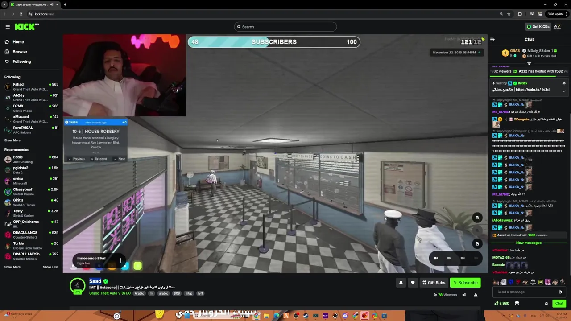This screenshot has width=571, height=321.
Task: View the 8,980 channel points balance
Action: [x=502, y=304]
